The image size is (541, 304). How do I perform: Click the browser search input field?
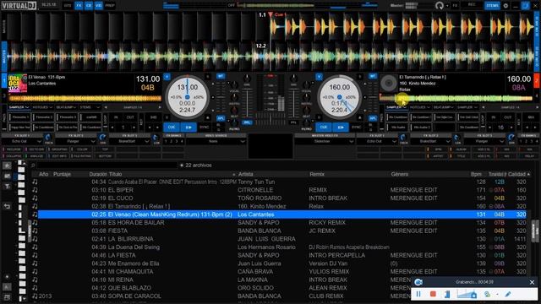107,166
